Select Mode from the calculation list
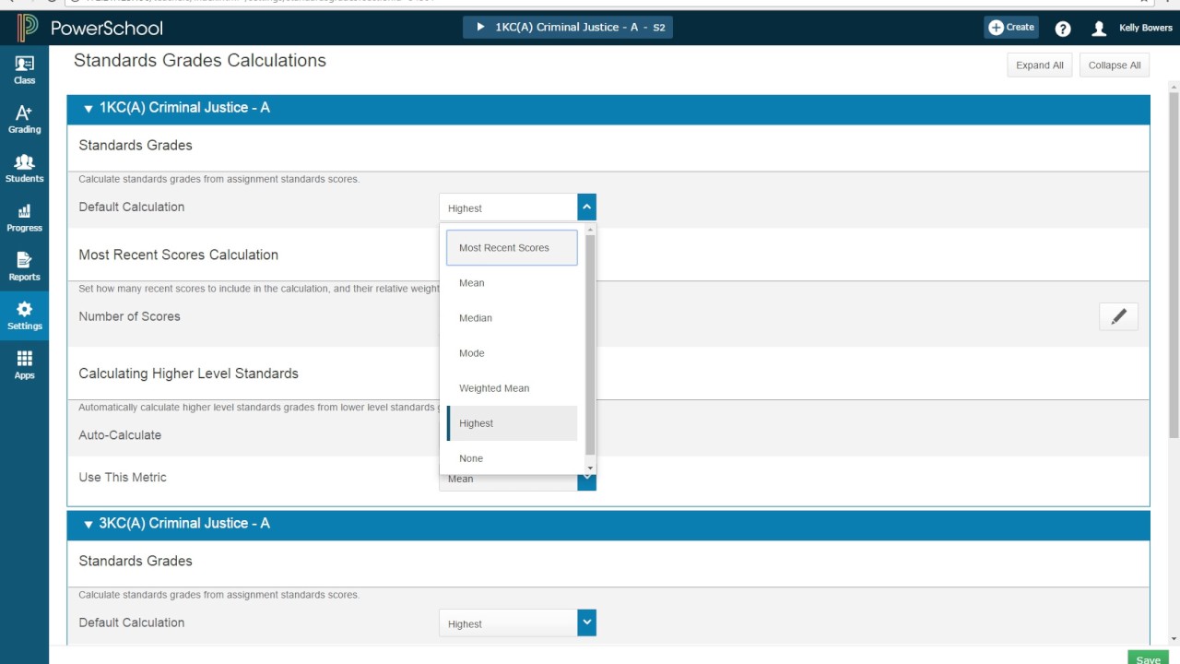 512,353
